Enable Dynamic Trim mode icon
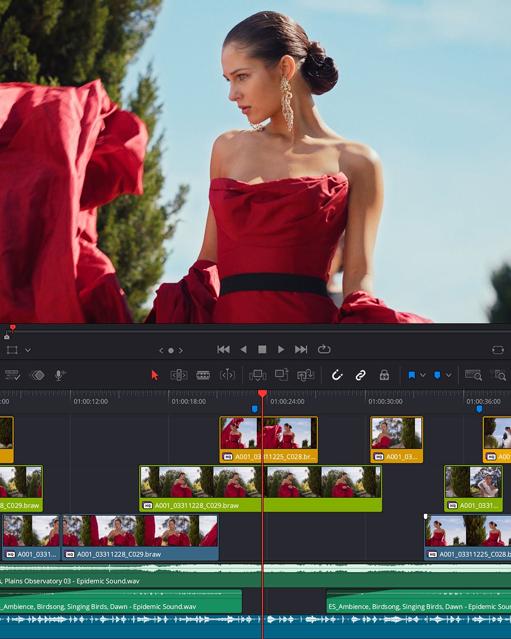Image resolution: width=511 pixels, height=639 pixels. [228, 375]
